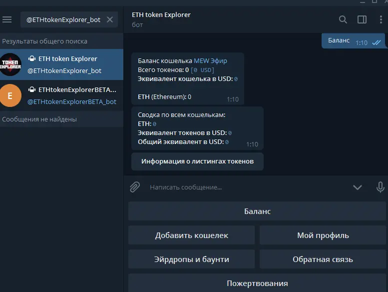Click the bot icon beside ETH token Explorer
Image resolution: width=388 pixels, height=292 pixels.
(x=32, y=58)
